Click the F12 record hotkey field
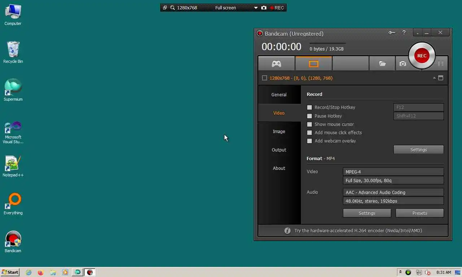The width and height of the screenshot is (462, 277). click(418, 107)
